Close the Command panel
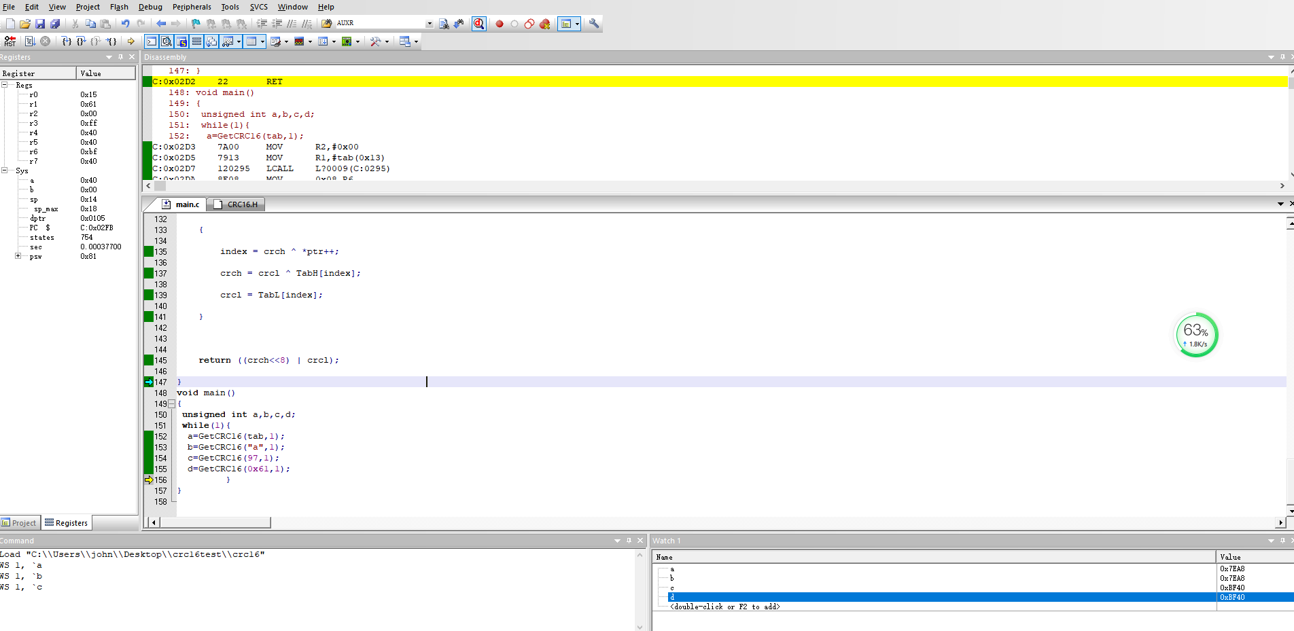The height and width of the screenshot is (631, 1294). (x=640, y=541)
